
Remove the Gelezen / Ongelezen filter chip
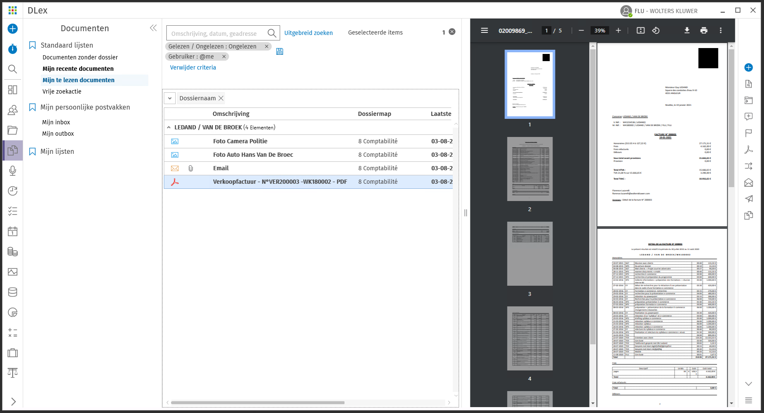tap(267, 46)
